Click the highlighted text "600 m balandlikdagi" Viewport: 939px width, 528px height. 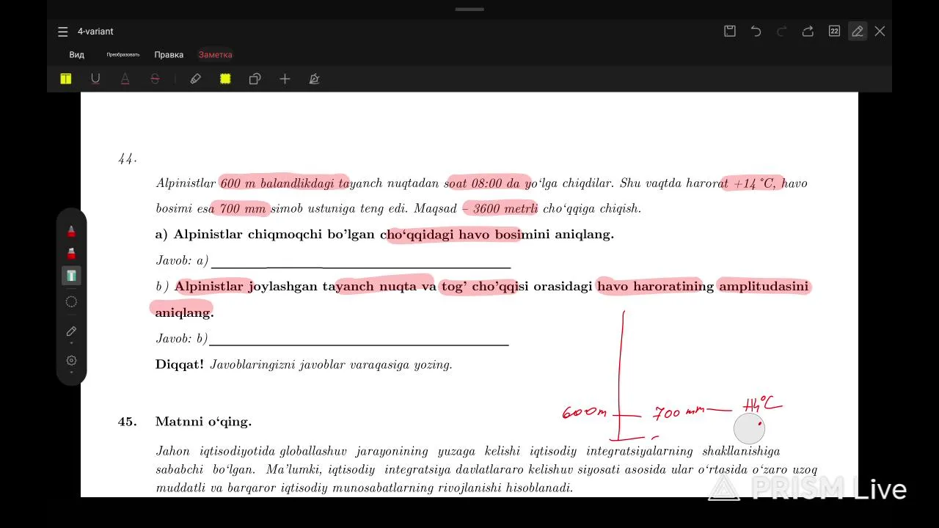[x=279, y=183]
